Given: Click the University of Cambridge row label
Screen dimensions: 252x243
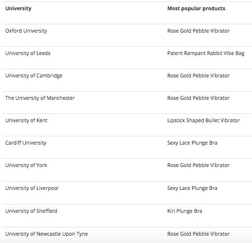Looking at the screenshot, I should 34,75.
